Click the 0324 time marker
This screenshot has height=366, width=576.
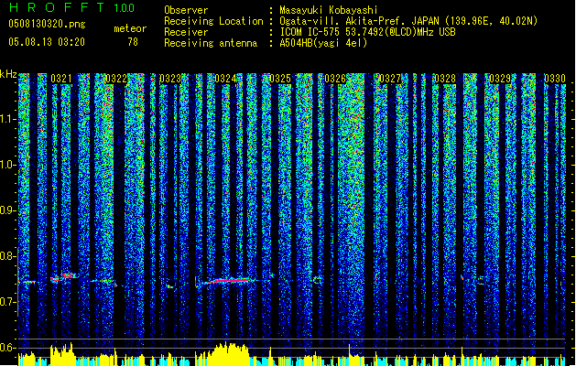(x=225, y=79)
